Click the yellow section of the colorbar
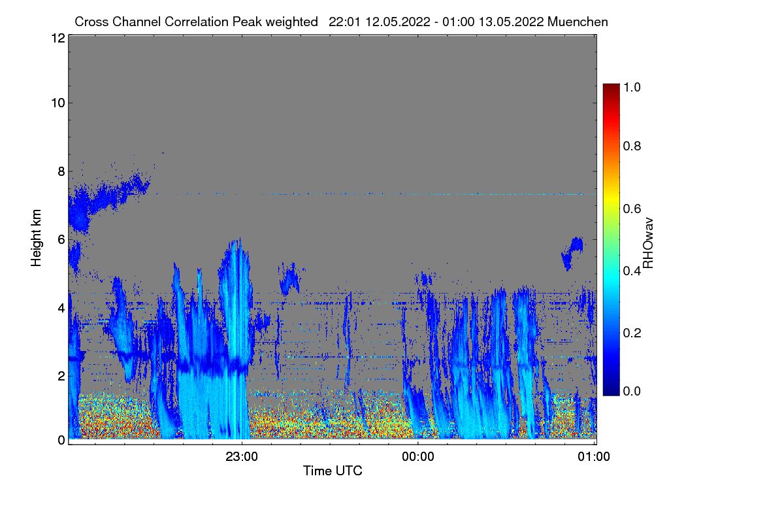The width and height of the screenshot is (784, 523). click(x=611, y=199)
